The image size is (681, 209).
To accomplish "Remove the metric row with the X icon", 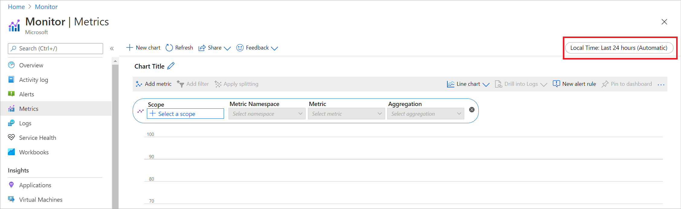I will click(472, 110).
